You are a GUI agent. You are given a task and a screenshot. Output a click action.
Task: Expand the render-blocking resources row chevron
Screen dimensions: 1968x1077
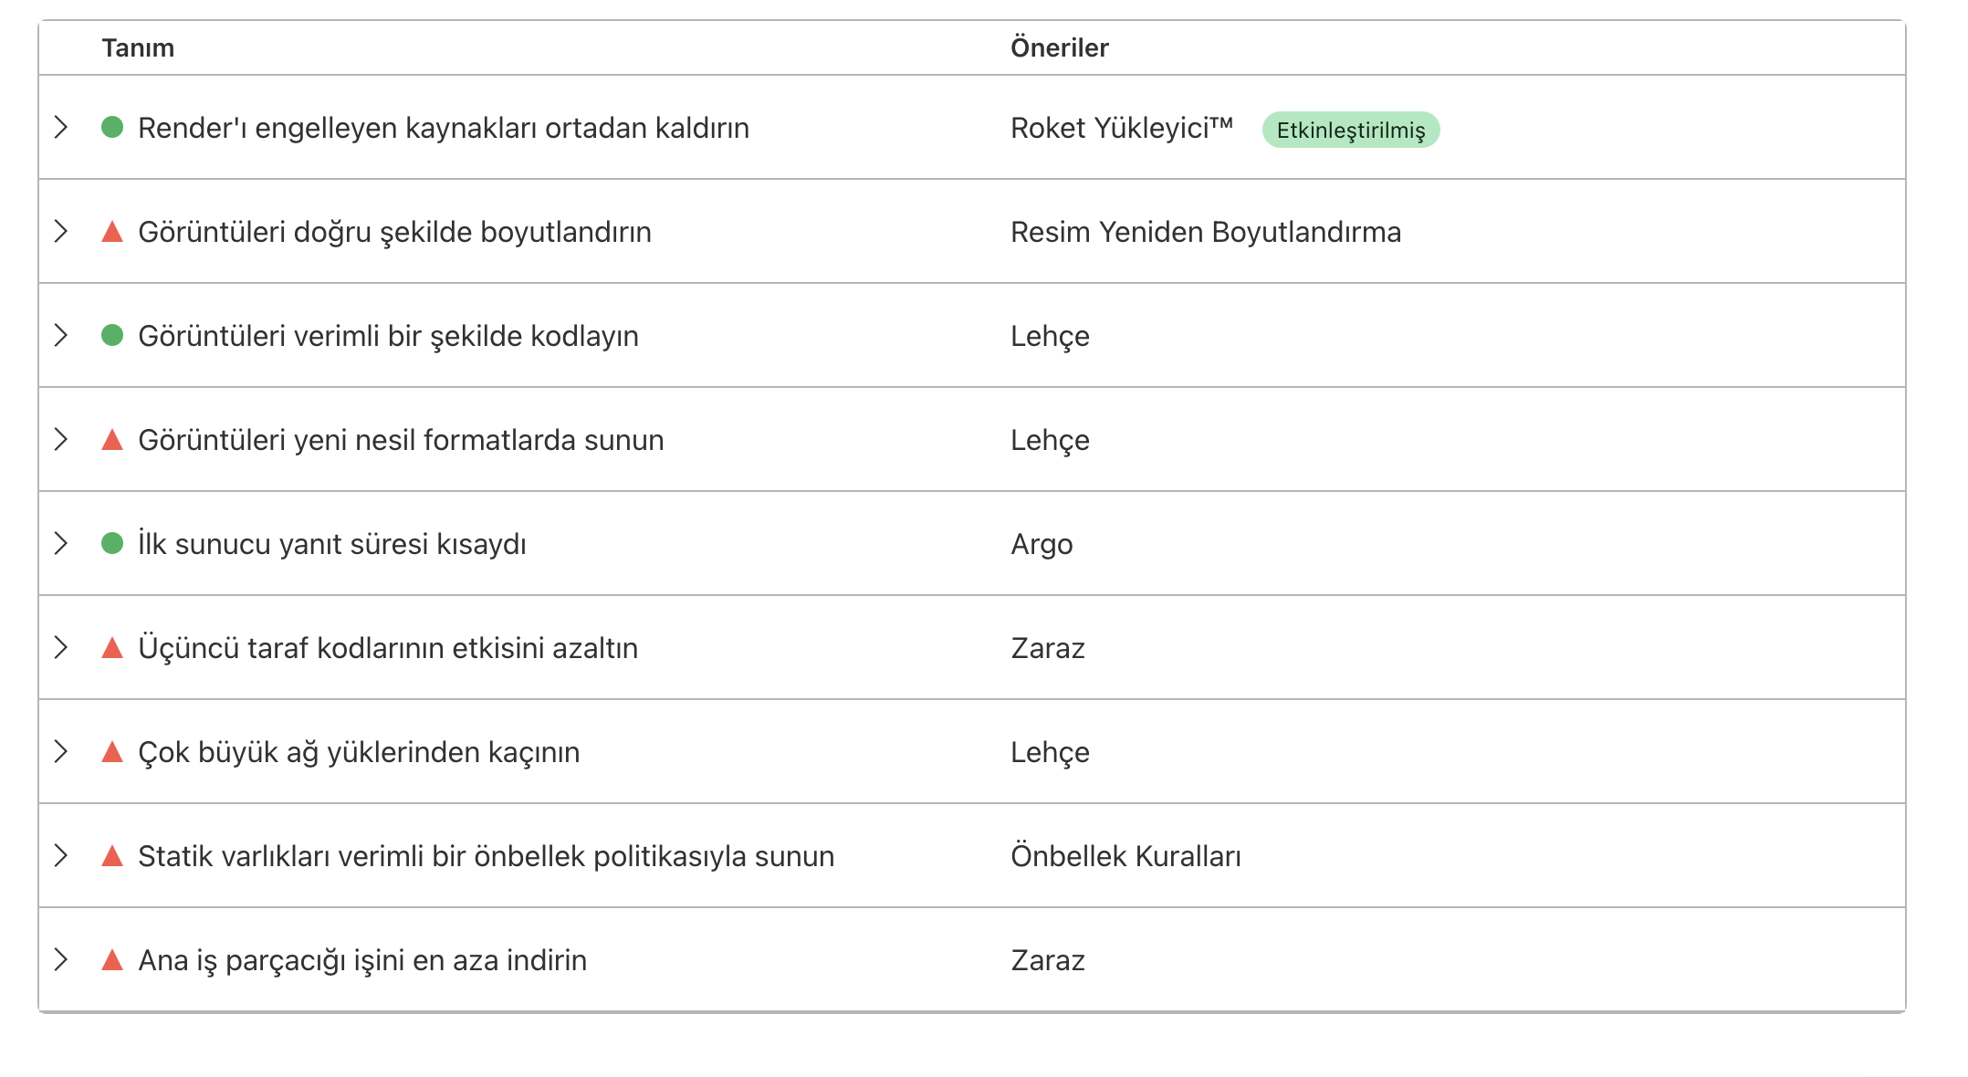click(61, 128)
